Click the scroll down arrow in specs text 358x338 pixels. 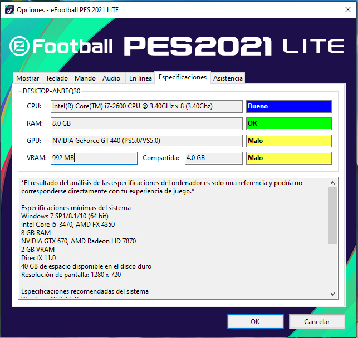click(x=332, y=294)
